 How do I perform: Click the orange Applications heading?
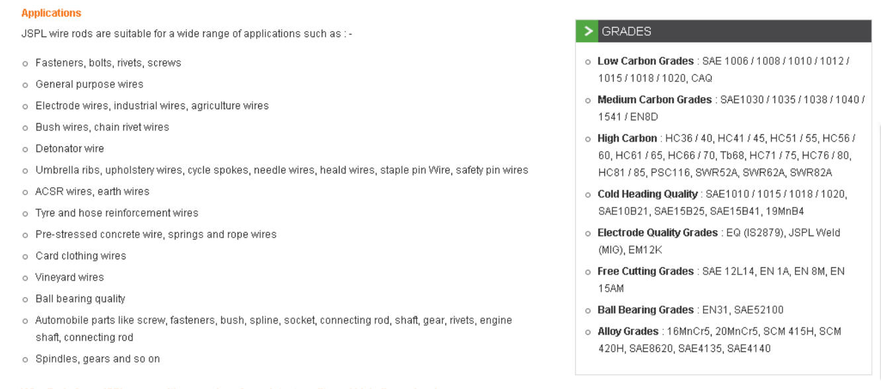[51, 13]
